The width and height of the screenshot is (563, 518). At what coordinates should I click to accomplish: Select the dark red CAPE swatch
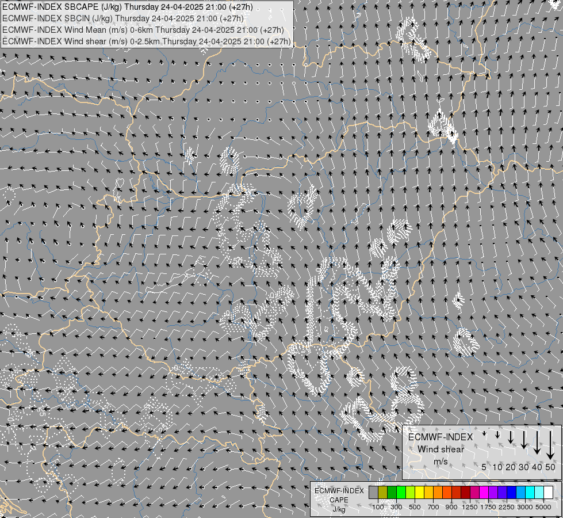[466, 493]
